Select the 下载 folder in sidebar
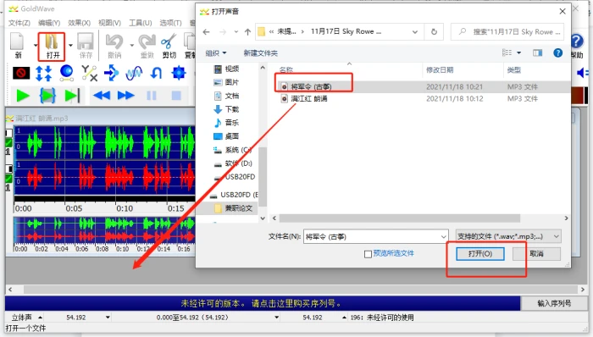Screen dimensions: 593x337 pyautogui.click(x=227, y=109)
